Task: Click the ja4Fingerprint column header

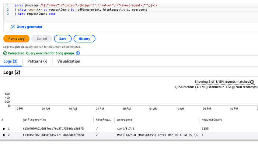Action: coord(34,120)
